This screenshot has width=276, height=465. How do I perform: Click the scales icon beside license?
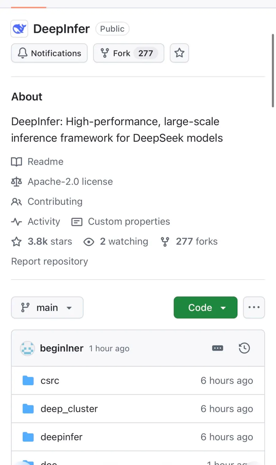coord(17,182)
